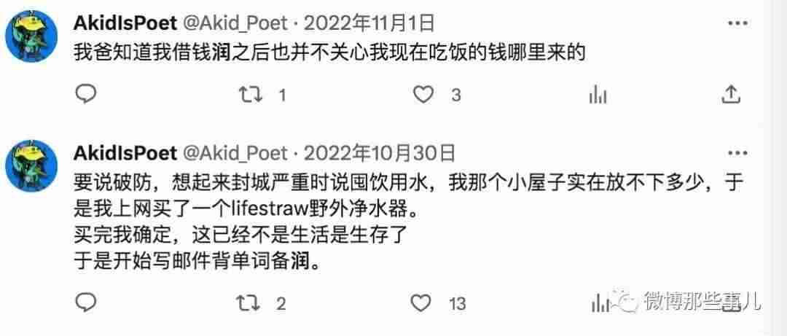This screenshot has height=336, width=787.
Task: Retweet the October 30 lifestraw tweet
Action: coord(250,302)
